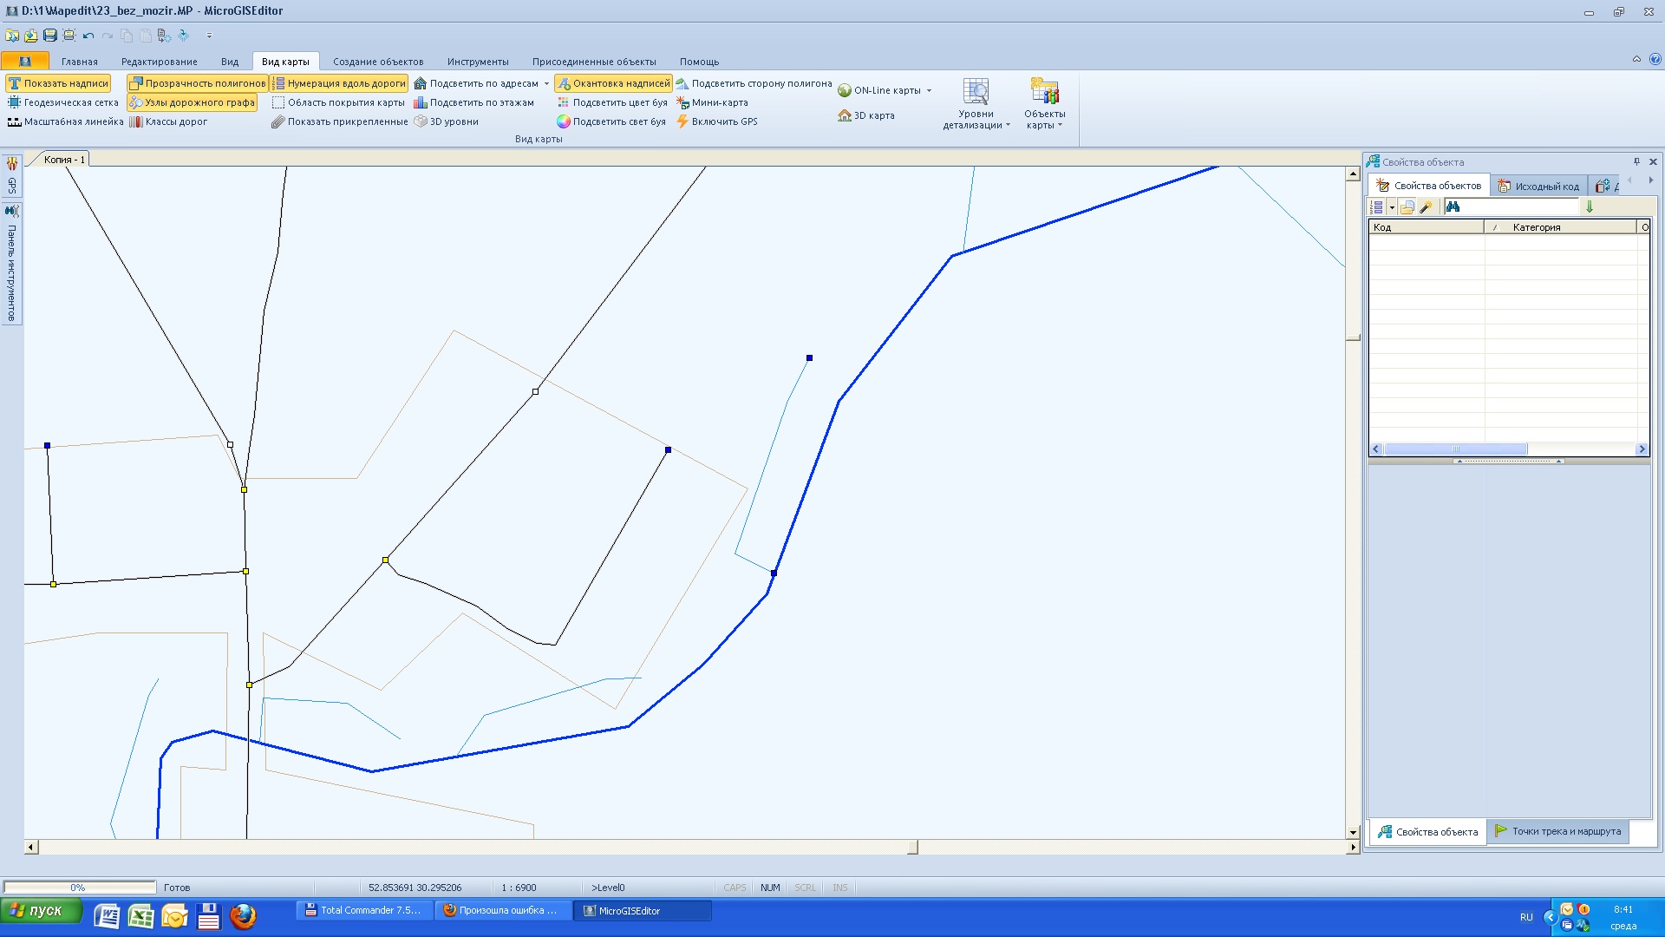Switch to the Инструменты ribbon tab
The image size is (1665, 937).
coord(478,62)
